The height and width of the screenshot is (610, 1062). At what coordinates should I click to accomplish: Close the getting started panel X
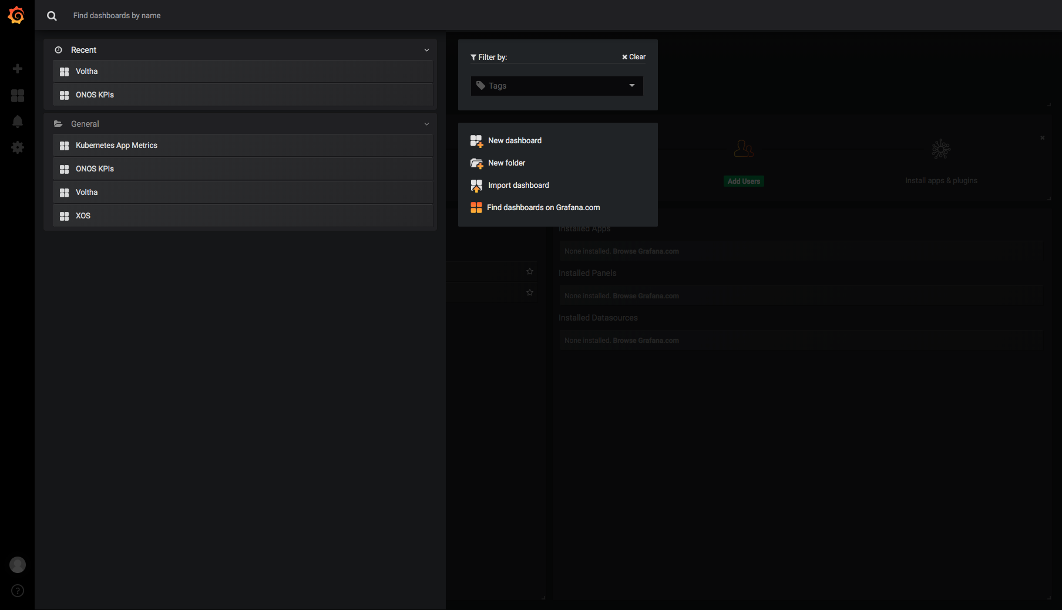[1043, 138]
